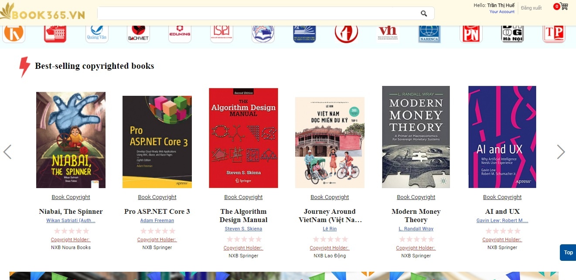Screen dimensions: 576x280
Task: Open the Modern Money Theory cover
Action: 416,137
